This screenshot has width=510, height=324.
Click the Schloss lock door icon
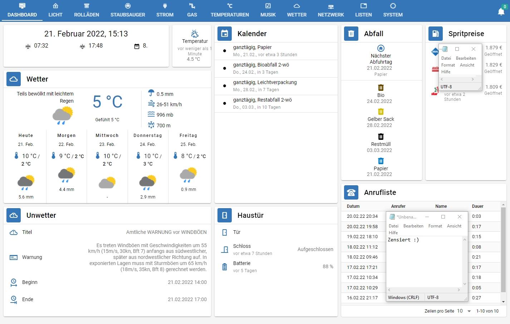pyautogui.click(x=225, y=250)
